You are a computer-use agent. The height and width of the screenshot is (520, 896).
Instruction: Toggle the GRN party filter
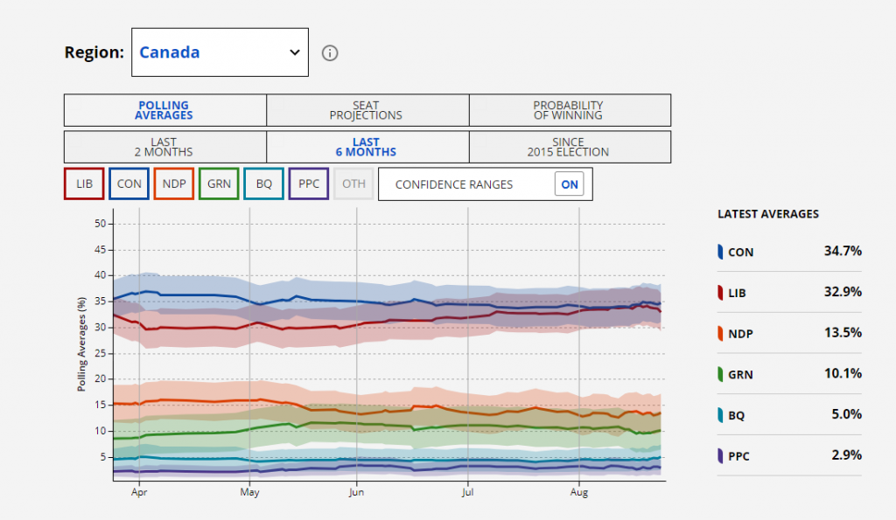click(x=219, y=184)
